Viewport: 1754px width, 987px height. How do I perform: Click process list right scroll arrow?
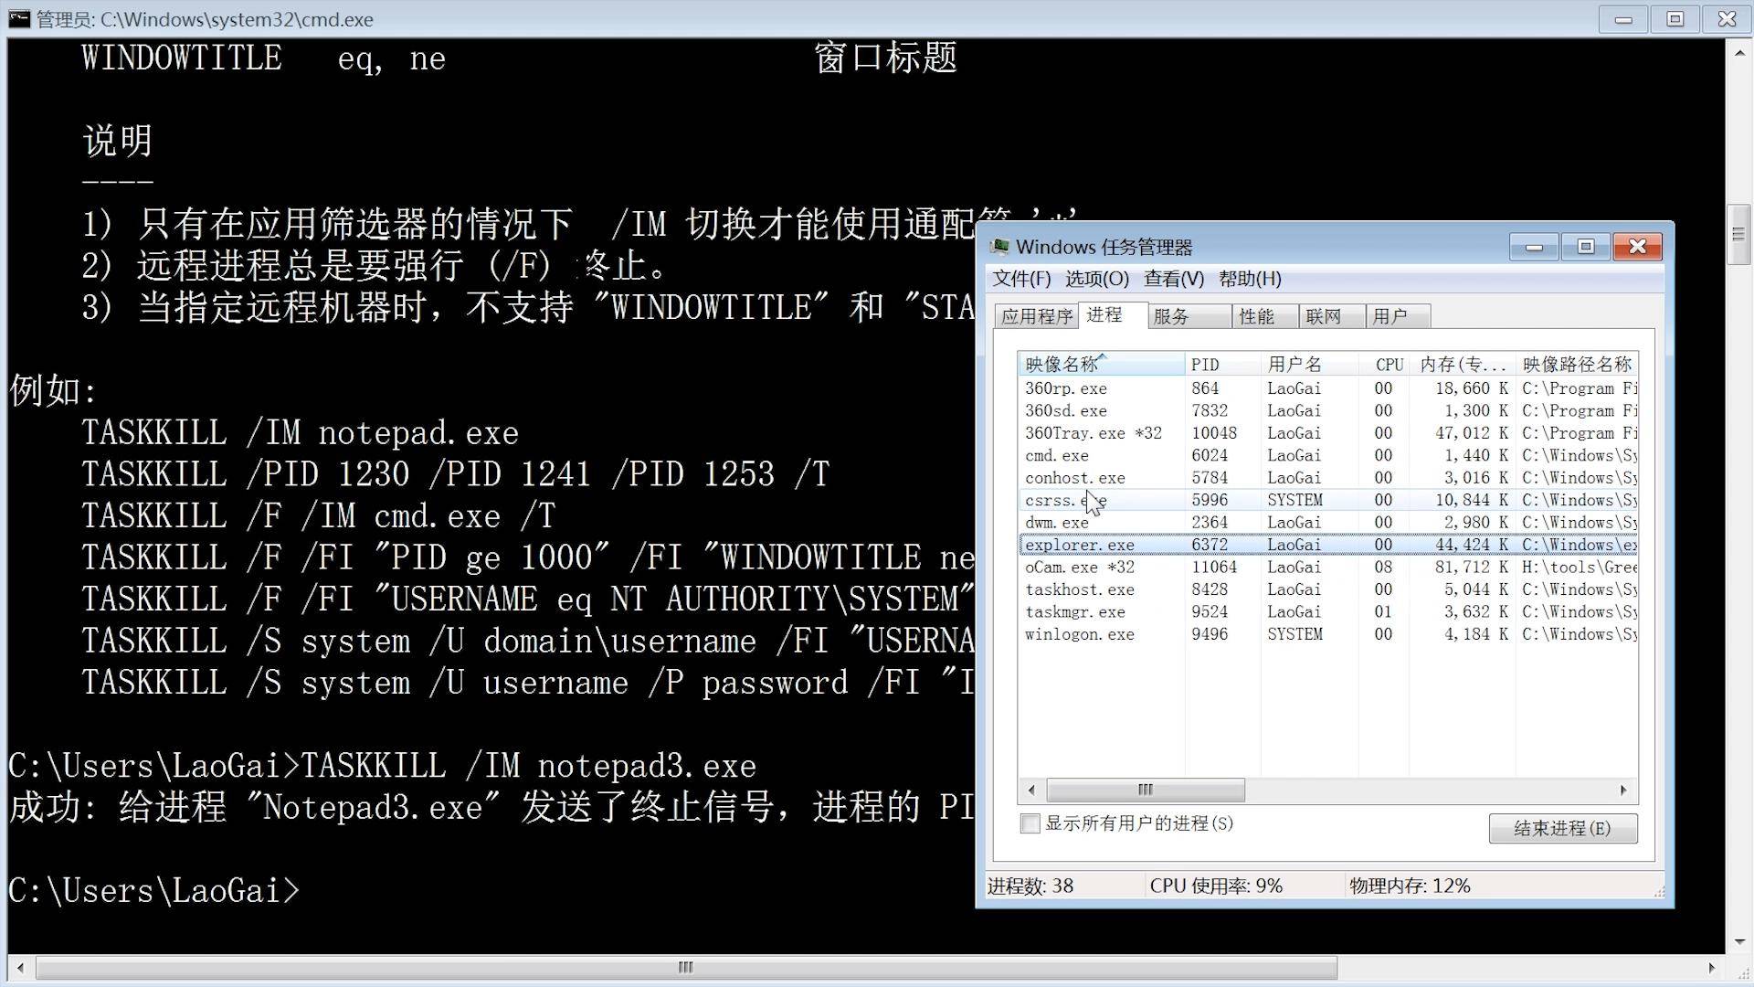pos(1623,790)
